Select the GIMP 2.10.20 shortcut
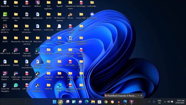 tap(5, 51)
